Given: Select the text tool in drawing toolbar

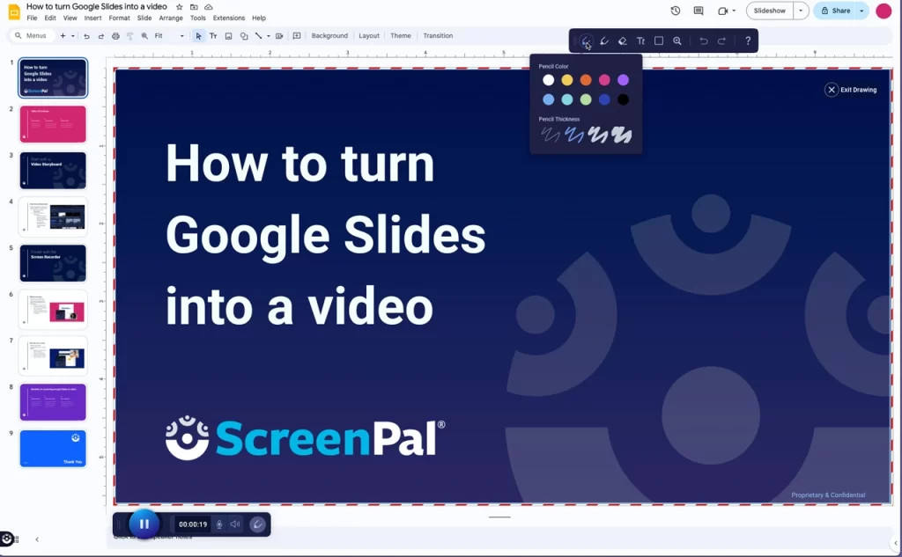Looking at the screenshot, I should coord(640,40).
